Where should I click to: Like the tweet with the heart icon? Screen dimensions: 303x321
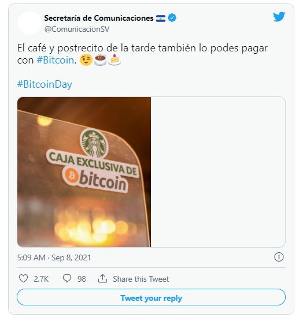(23, 279)
